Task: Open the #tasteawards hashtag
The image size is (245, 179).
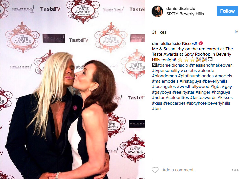Action: point(203,98)
